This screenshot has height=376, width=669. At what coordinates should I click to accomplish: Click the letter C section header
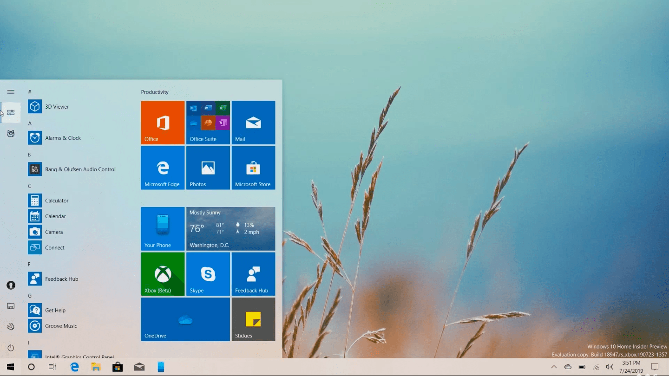click(x=30, y=186)
